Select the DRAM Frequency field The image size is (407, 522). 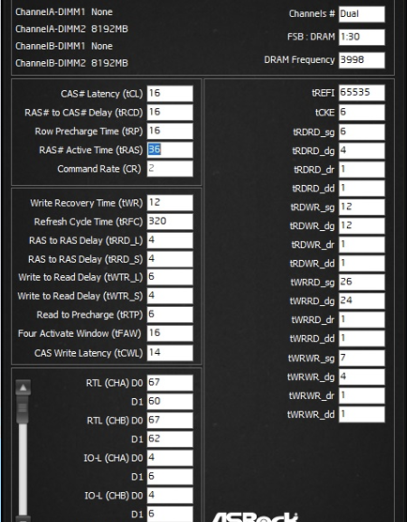click(362, 60)
